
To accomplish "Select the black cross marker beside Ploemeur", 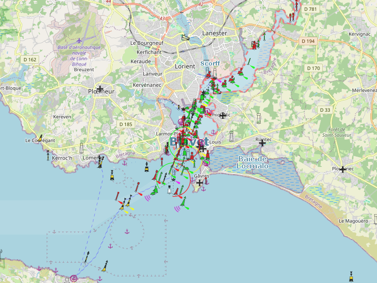I will tap(100, 89).
